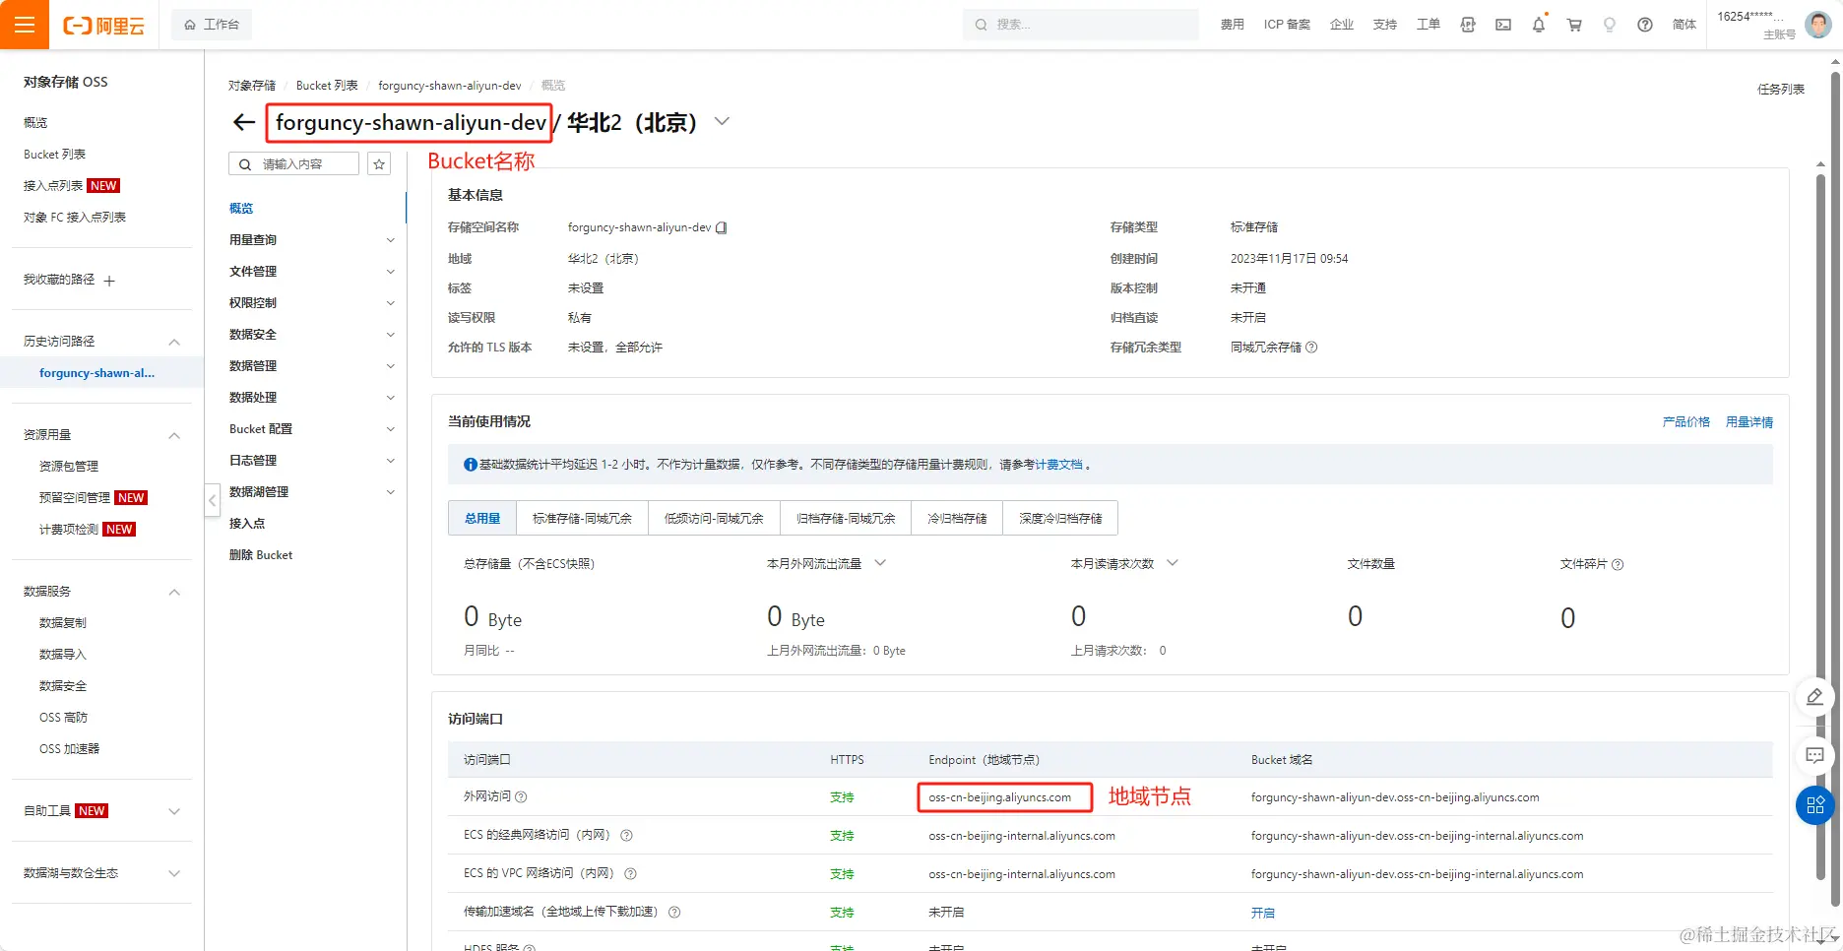The image size is (1843, 951).
Task: Expand the 数据湖管理 submenu
Action: tap(390, 492)
